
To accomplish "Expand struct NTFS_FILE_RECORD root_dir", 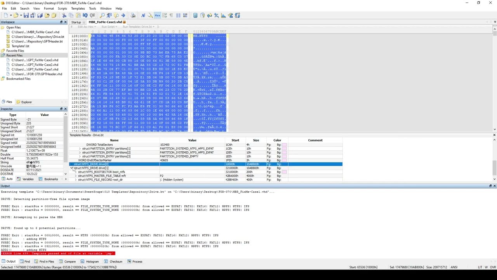I will [76, 180].
